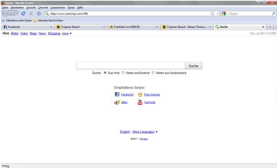
Task: Open the Video link
Action: (x=24, y=34)
